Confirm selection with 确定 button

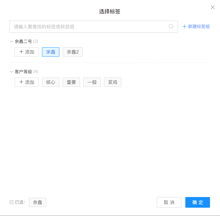pos(198,202)
